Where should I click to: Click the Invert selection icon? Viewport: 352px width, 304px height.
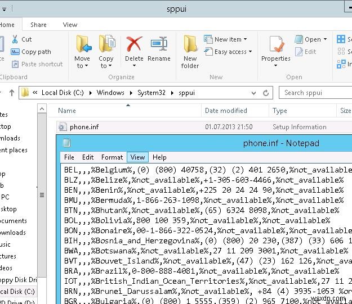click(341, 64)
